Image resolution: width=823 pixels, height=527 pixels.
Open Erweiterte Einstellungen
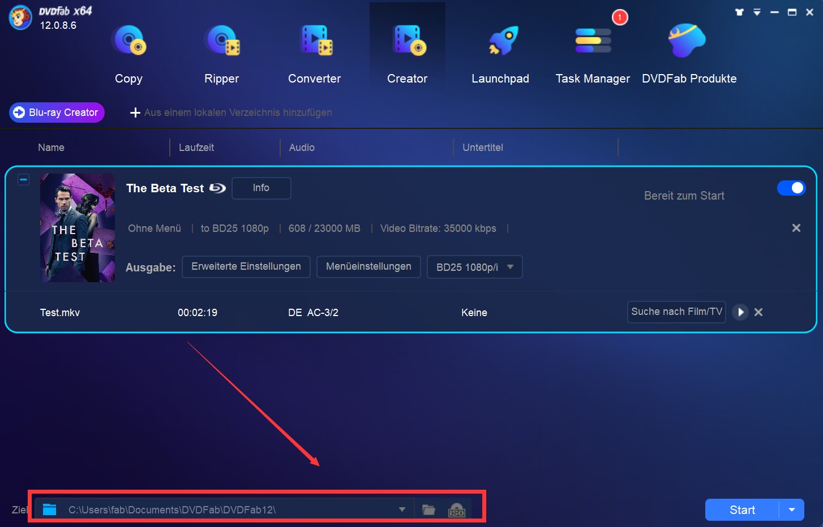246,266
